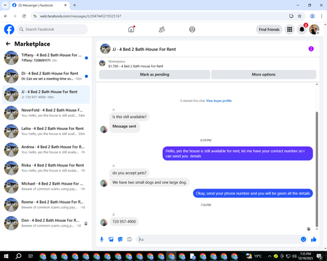Click the 'do you accept pets?' message
Image resolution: width=327 pixels, height=261 pixels.
[x=129, y=173]
